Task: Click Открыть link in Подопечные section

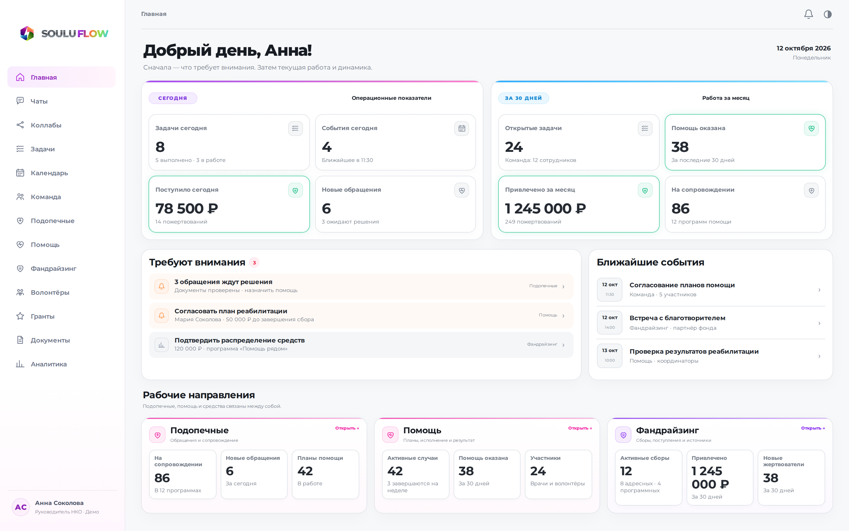Action: [x=347, y=428]
